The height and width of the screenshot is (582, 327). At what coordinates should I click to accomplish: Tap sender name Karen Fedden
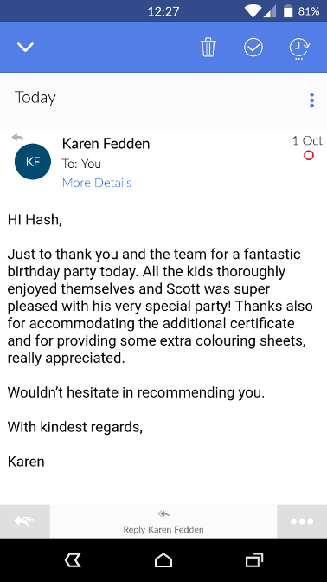pyautogui.click(x=106, y=143)
